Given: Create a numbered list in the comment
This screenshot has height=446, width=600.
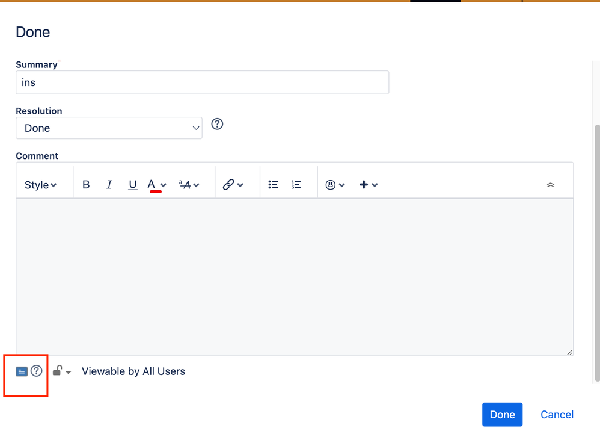Looking at the screenshot, I should click(x=296, y=184).
